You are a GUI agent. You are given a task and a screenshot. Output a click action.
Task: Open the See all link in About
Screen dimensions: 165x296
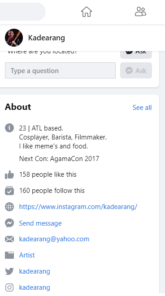tap(142, 108)
